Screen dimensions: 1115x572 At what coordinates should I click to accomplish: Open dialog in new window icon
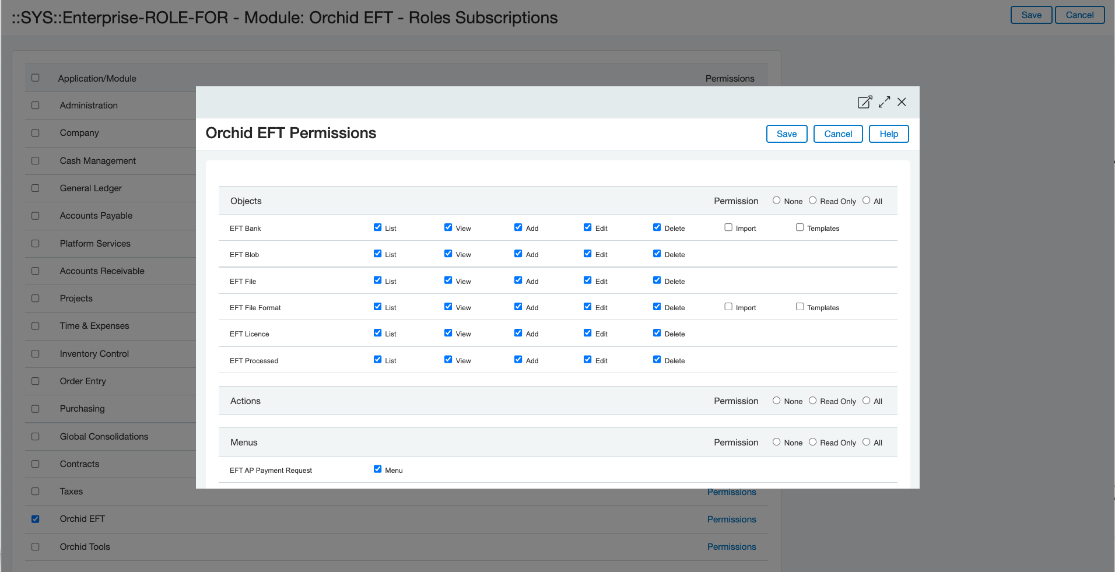(864, 102)
